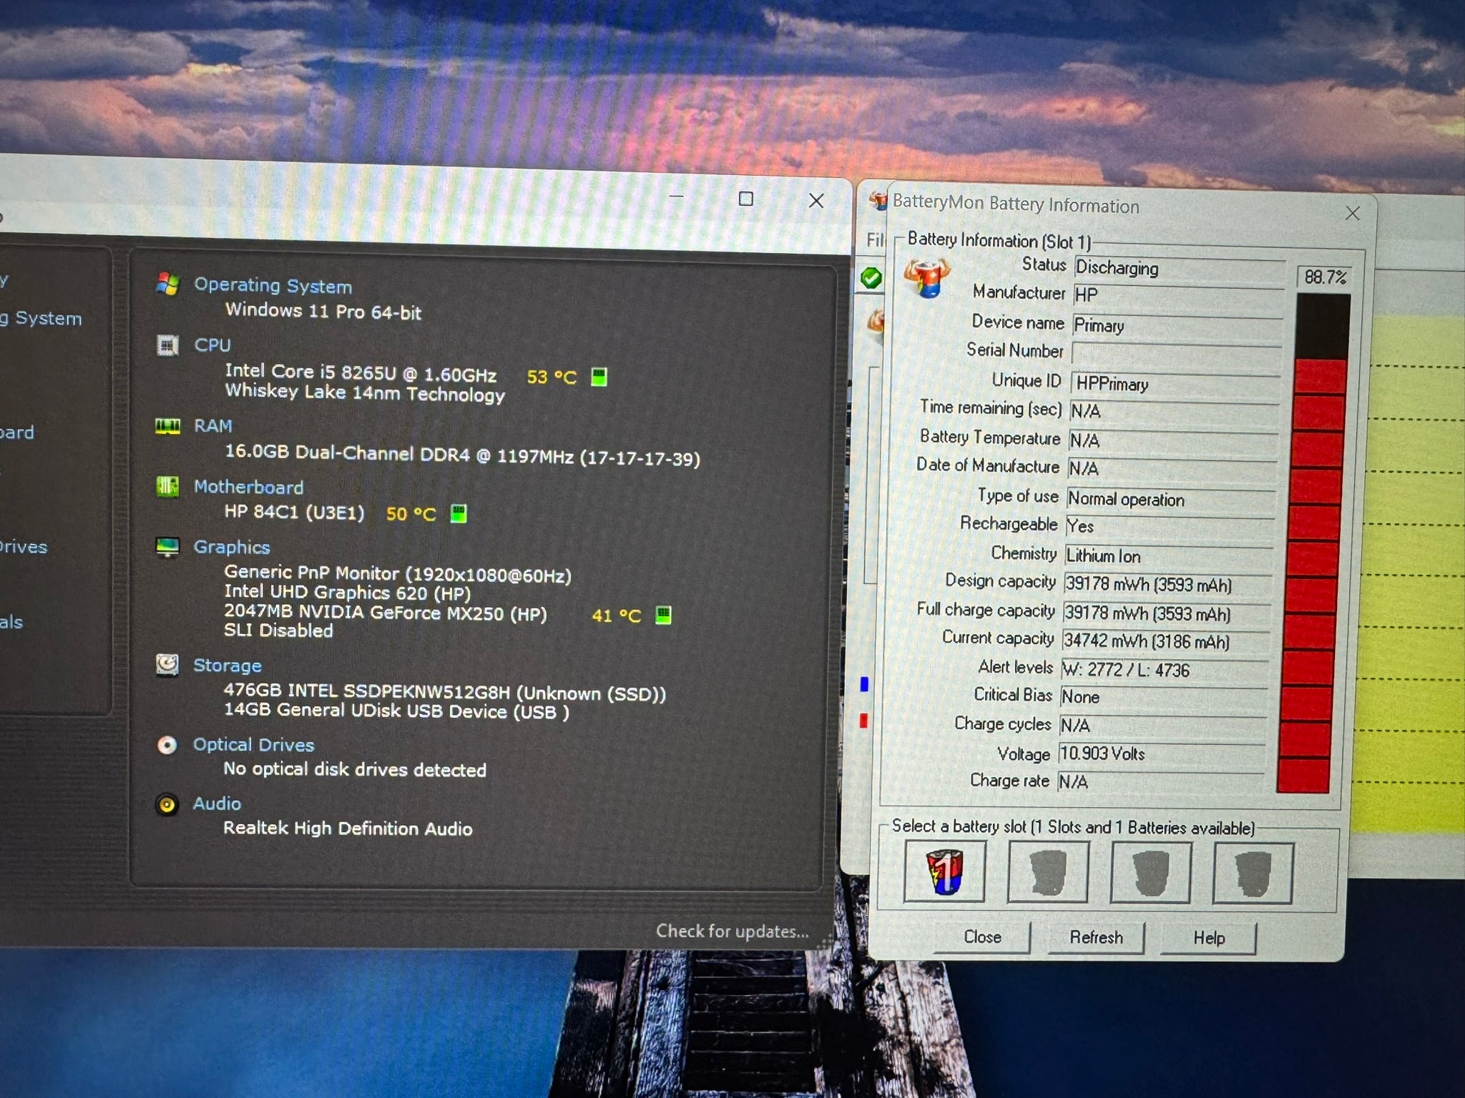Image resolution: width=1465 pixels, height=1098 pixels.
Task: Click the CPU chip icon in Speccy
Action: [x=167, y=346]
